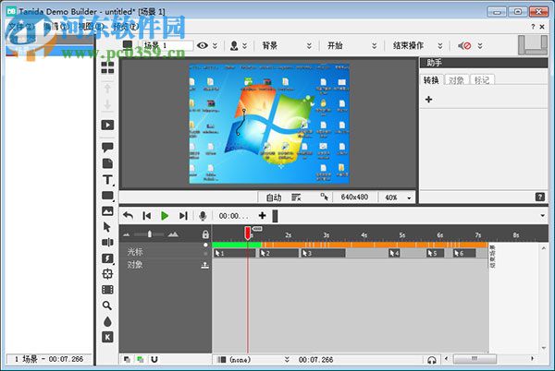Toggle the muted speaker icon

464,46
